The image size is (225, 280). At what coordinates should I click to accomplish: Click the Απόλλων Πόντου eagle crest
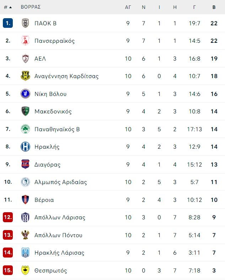25,235
